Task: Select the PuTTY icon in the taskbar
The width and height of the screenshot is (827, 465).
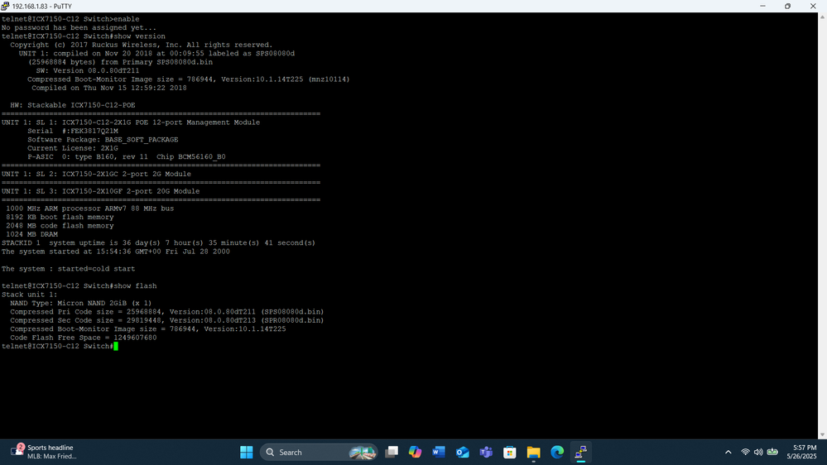Action: pyautogui.click(x=581, y=453)
